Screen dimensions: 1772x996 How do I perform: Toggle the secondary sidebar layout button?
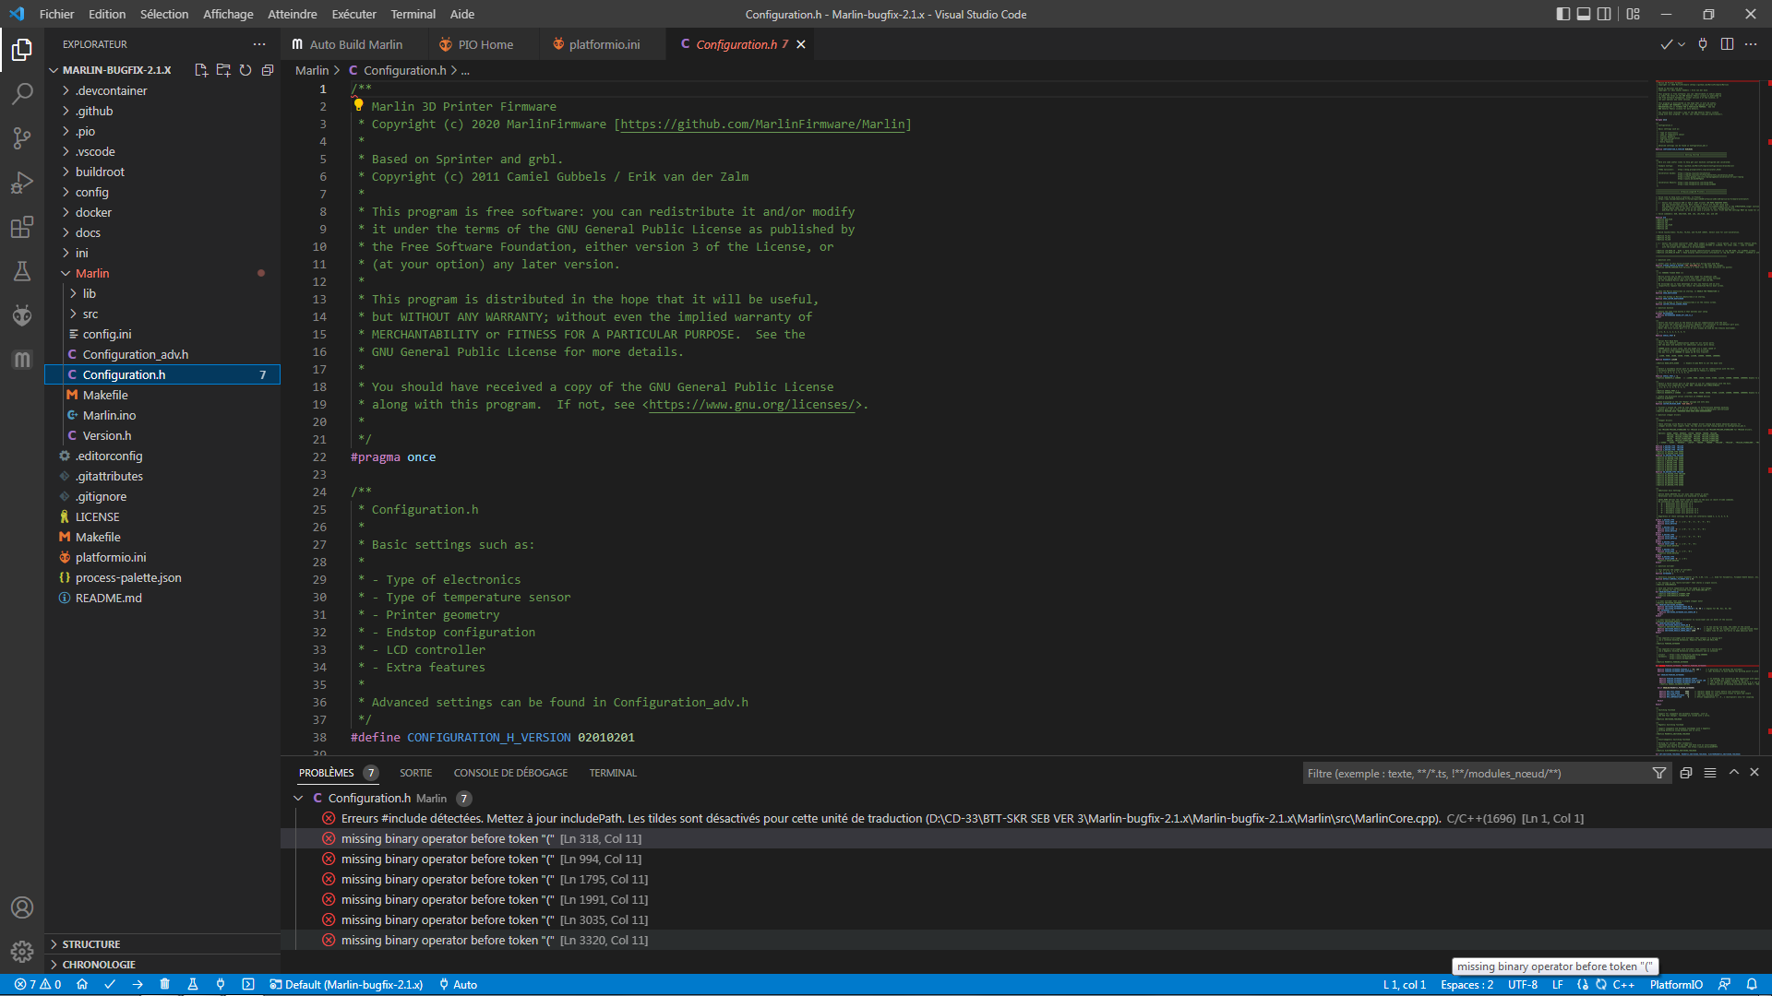pyautogui.click(x=1605, y=14)
